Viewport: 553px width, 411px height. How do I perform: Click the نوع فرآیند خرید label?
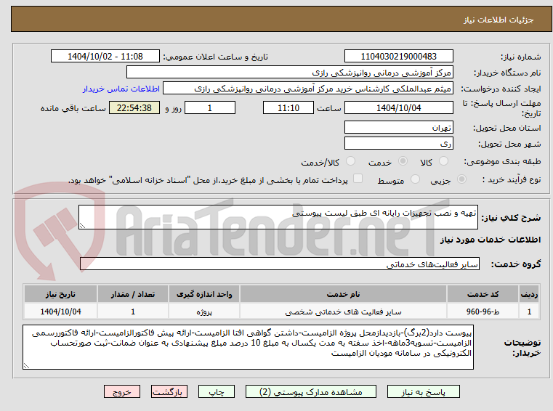[x=512, y=180]
